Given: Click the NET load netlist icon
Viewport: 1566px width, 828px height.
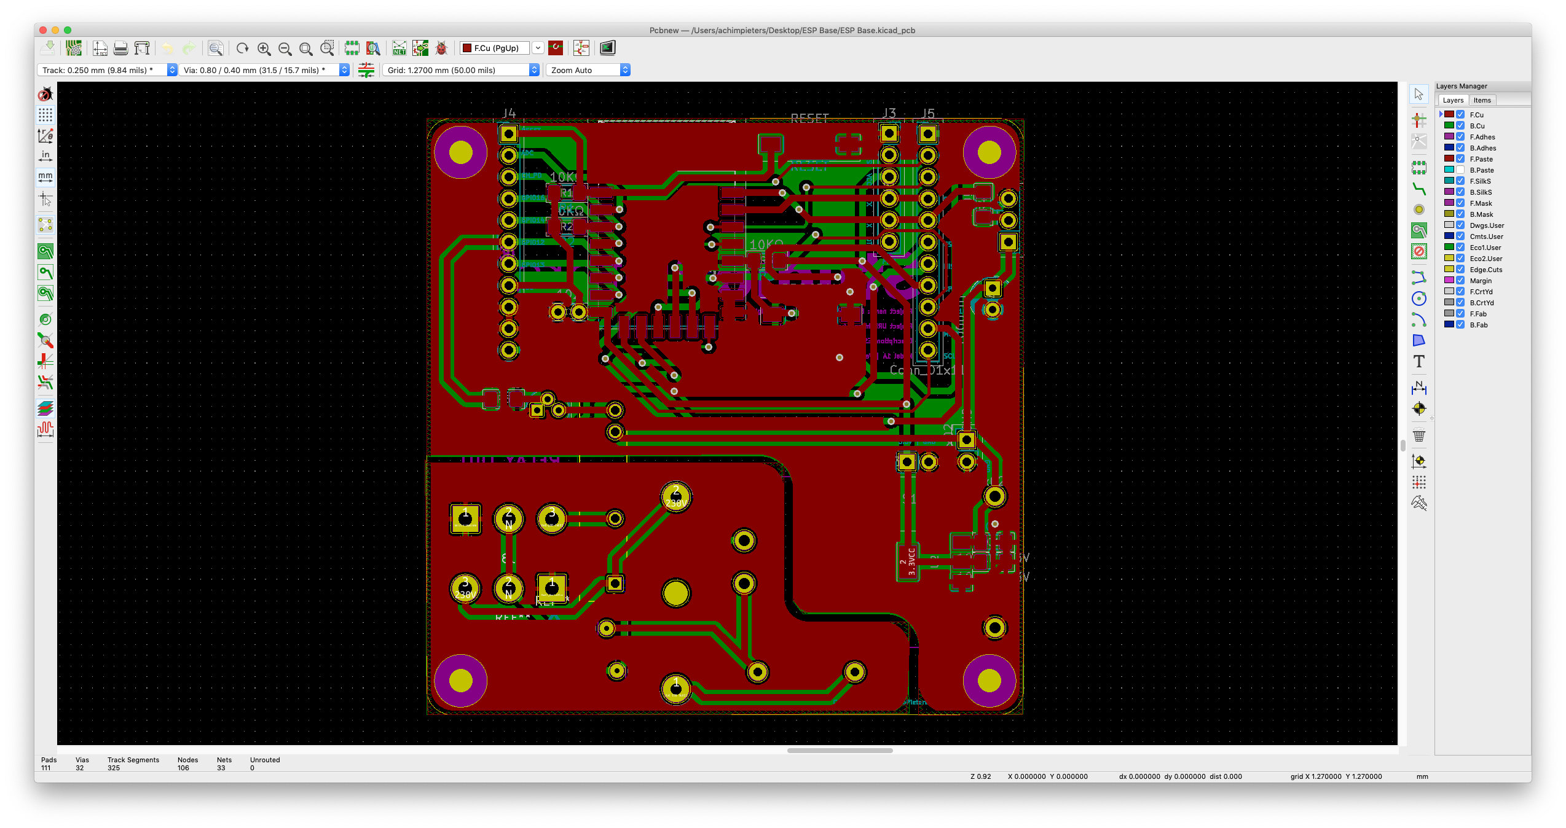Looking at the screenshot, I should pos(399,48).
